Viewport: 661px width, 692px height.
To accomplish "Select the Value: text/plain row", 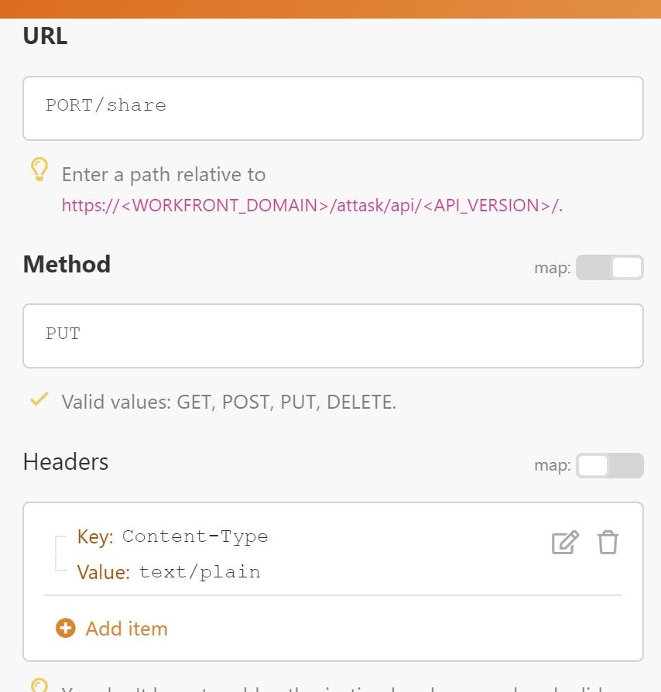I will point(169,572).
